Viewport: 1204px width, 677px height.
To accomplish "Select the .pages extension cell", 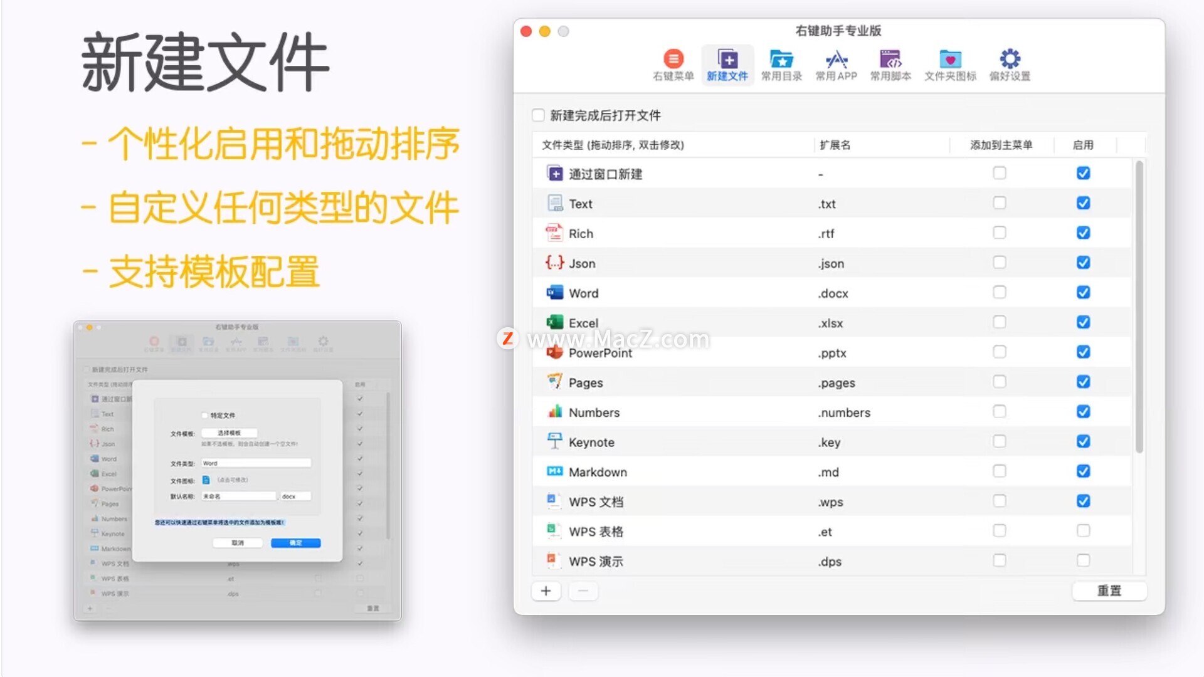I will point(837,383).
